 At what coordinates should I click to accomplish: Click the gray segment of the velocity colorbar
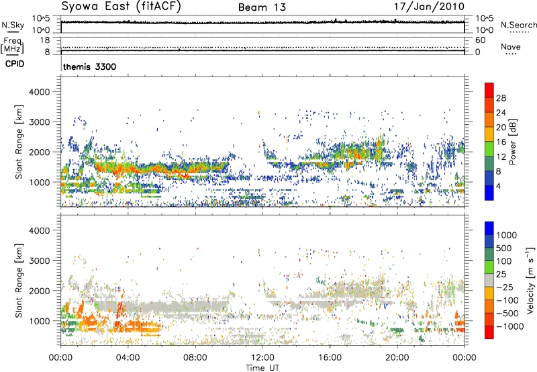pos(489,280)
